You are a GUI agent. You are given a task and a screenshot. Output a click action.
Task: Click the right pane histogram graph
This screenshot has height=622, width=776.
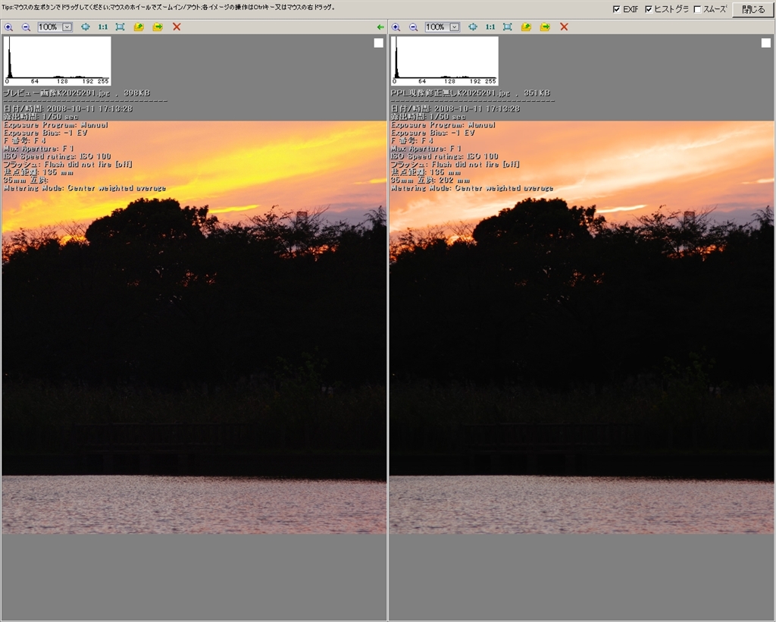445,61
